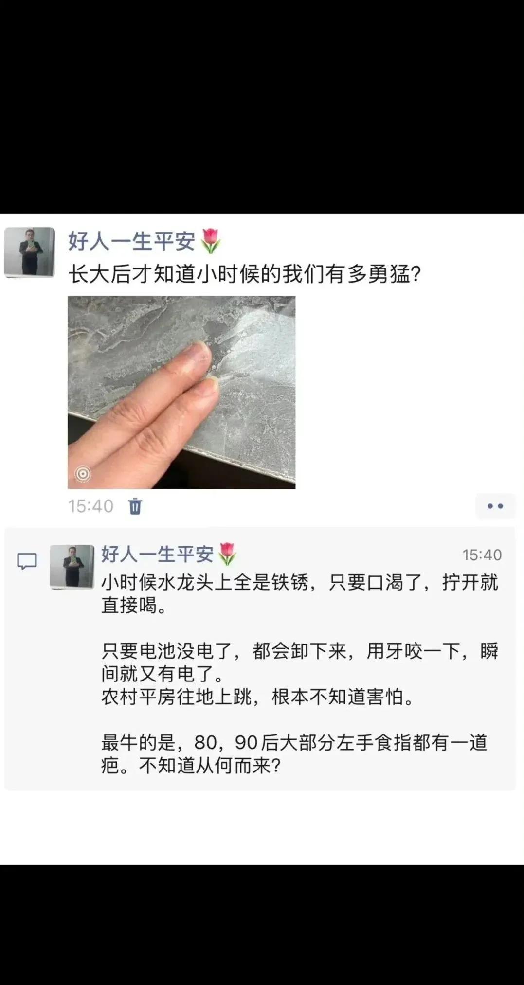Open the poster's avatar at the top
524x985 pixels.
[30, 252]
